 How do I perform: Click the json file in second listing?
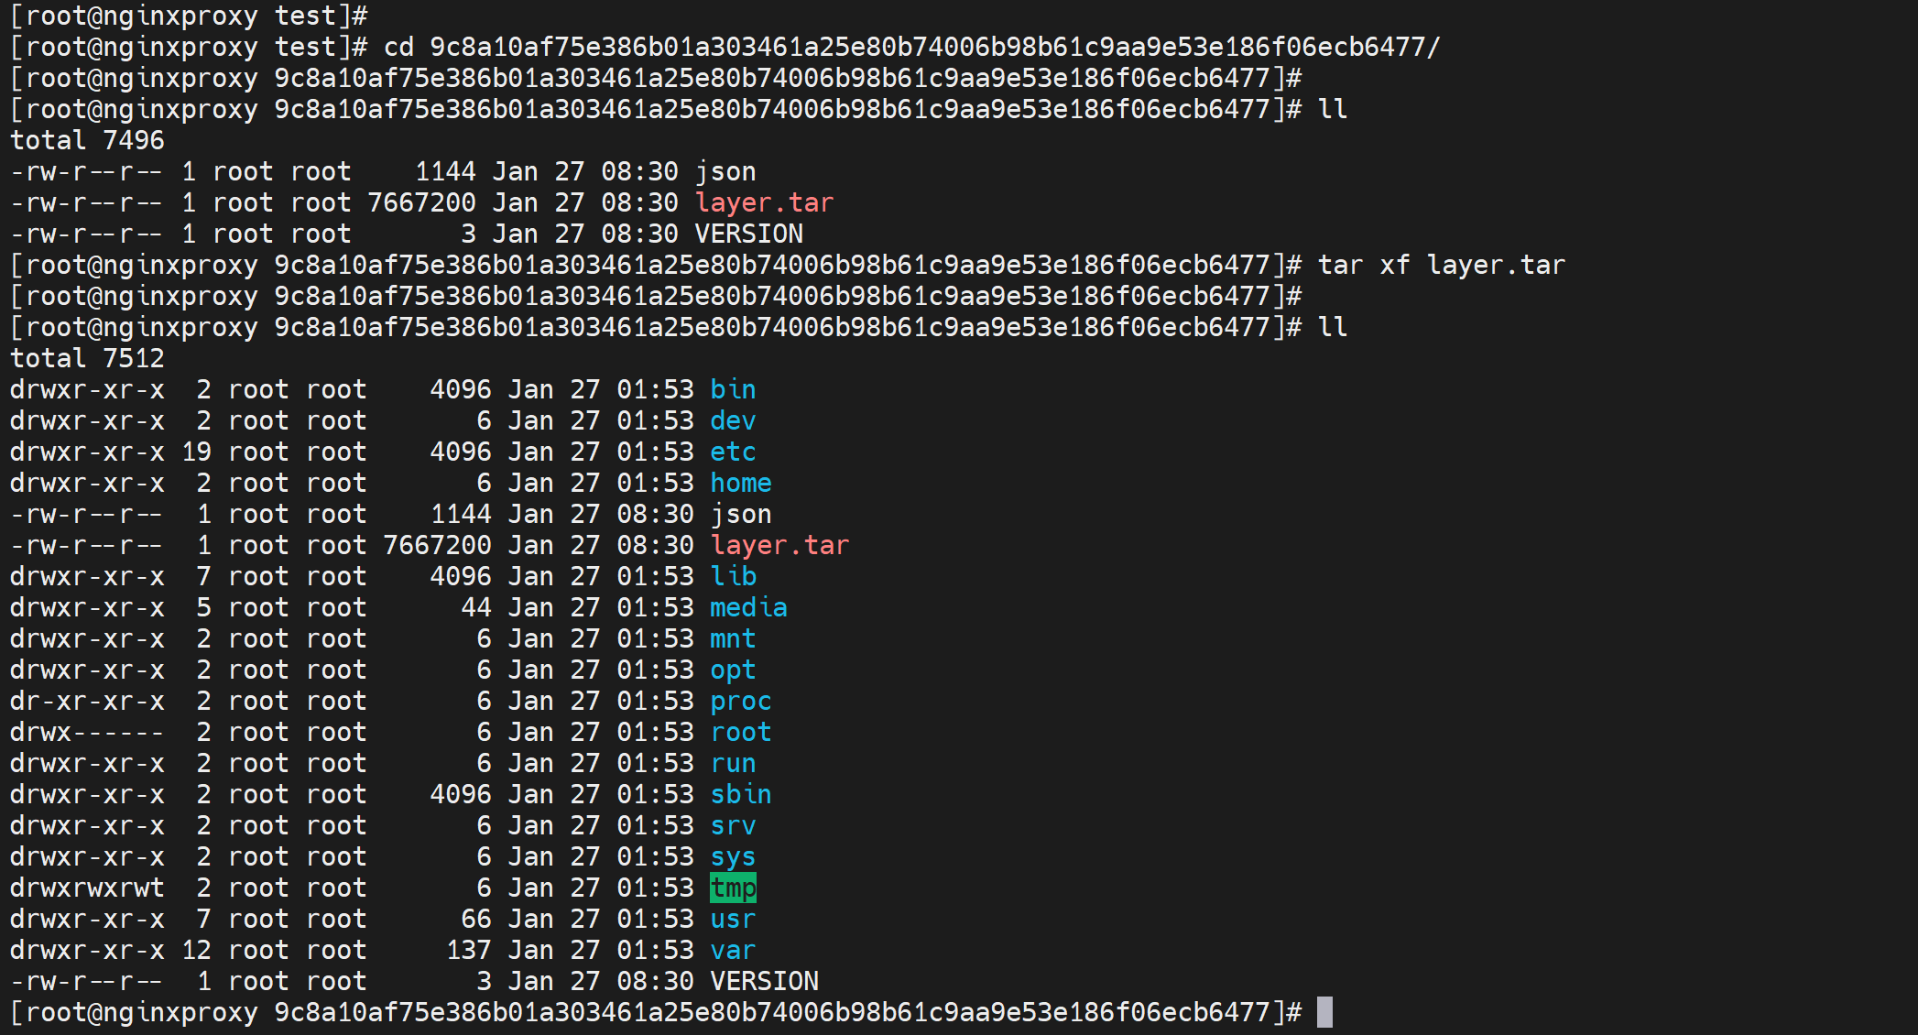pyautogui.click(x=740, y=514)
